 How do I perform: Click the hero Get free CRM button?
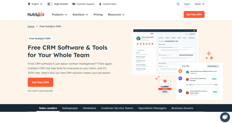(40, 82)
